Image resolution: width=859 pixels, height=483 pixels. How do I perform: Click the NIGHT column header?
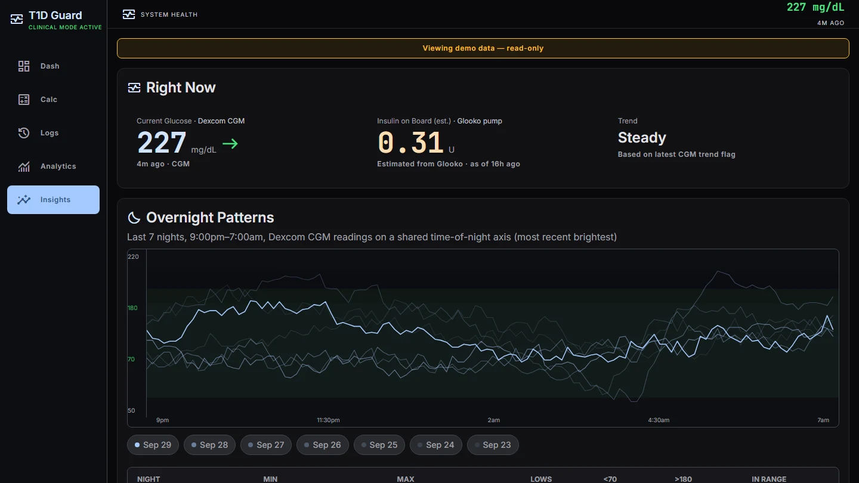(x=149, y=479)
